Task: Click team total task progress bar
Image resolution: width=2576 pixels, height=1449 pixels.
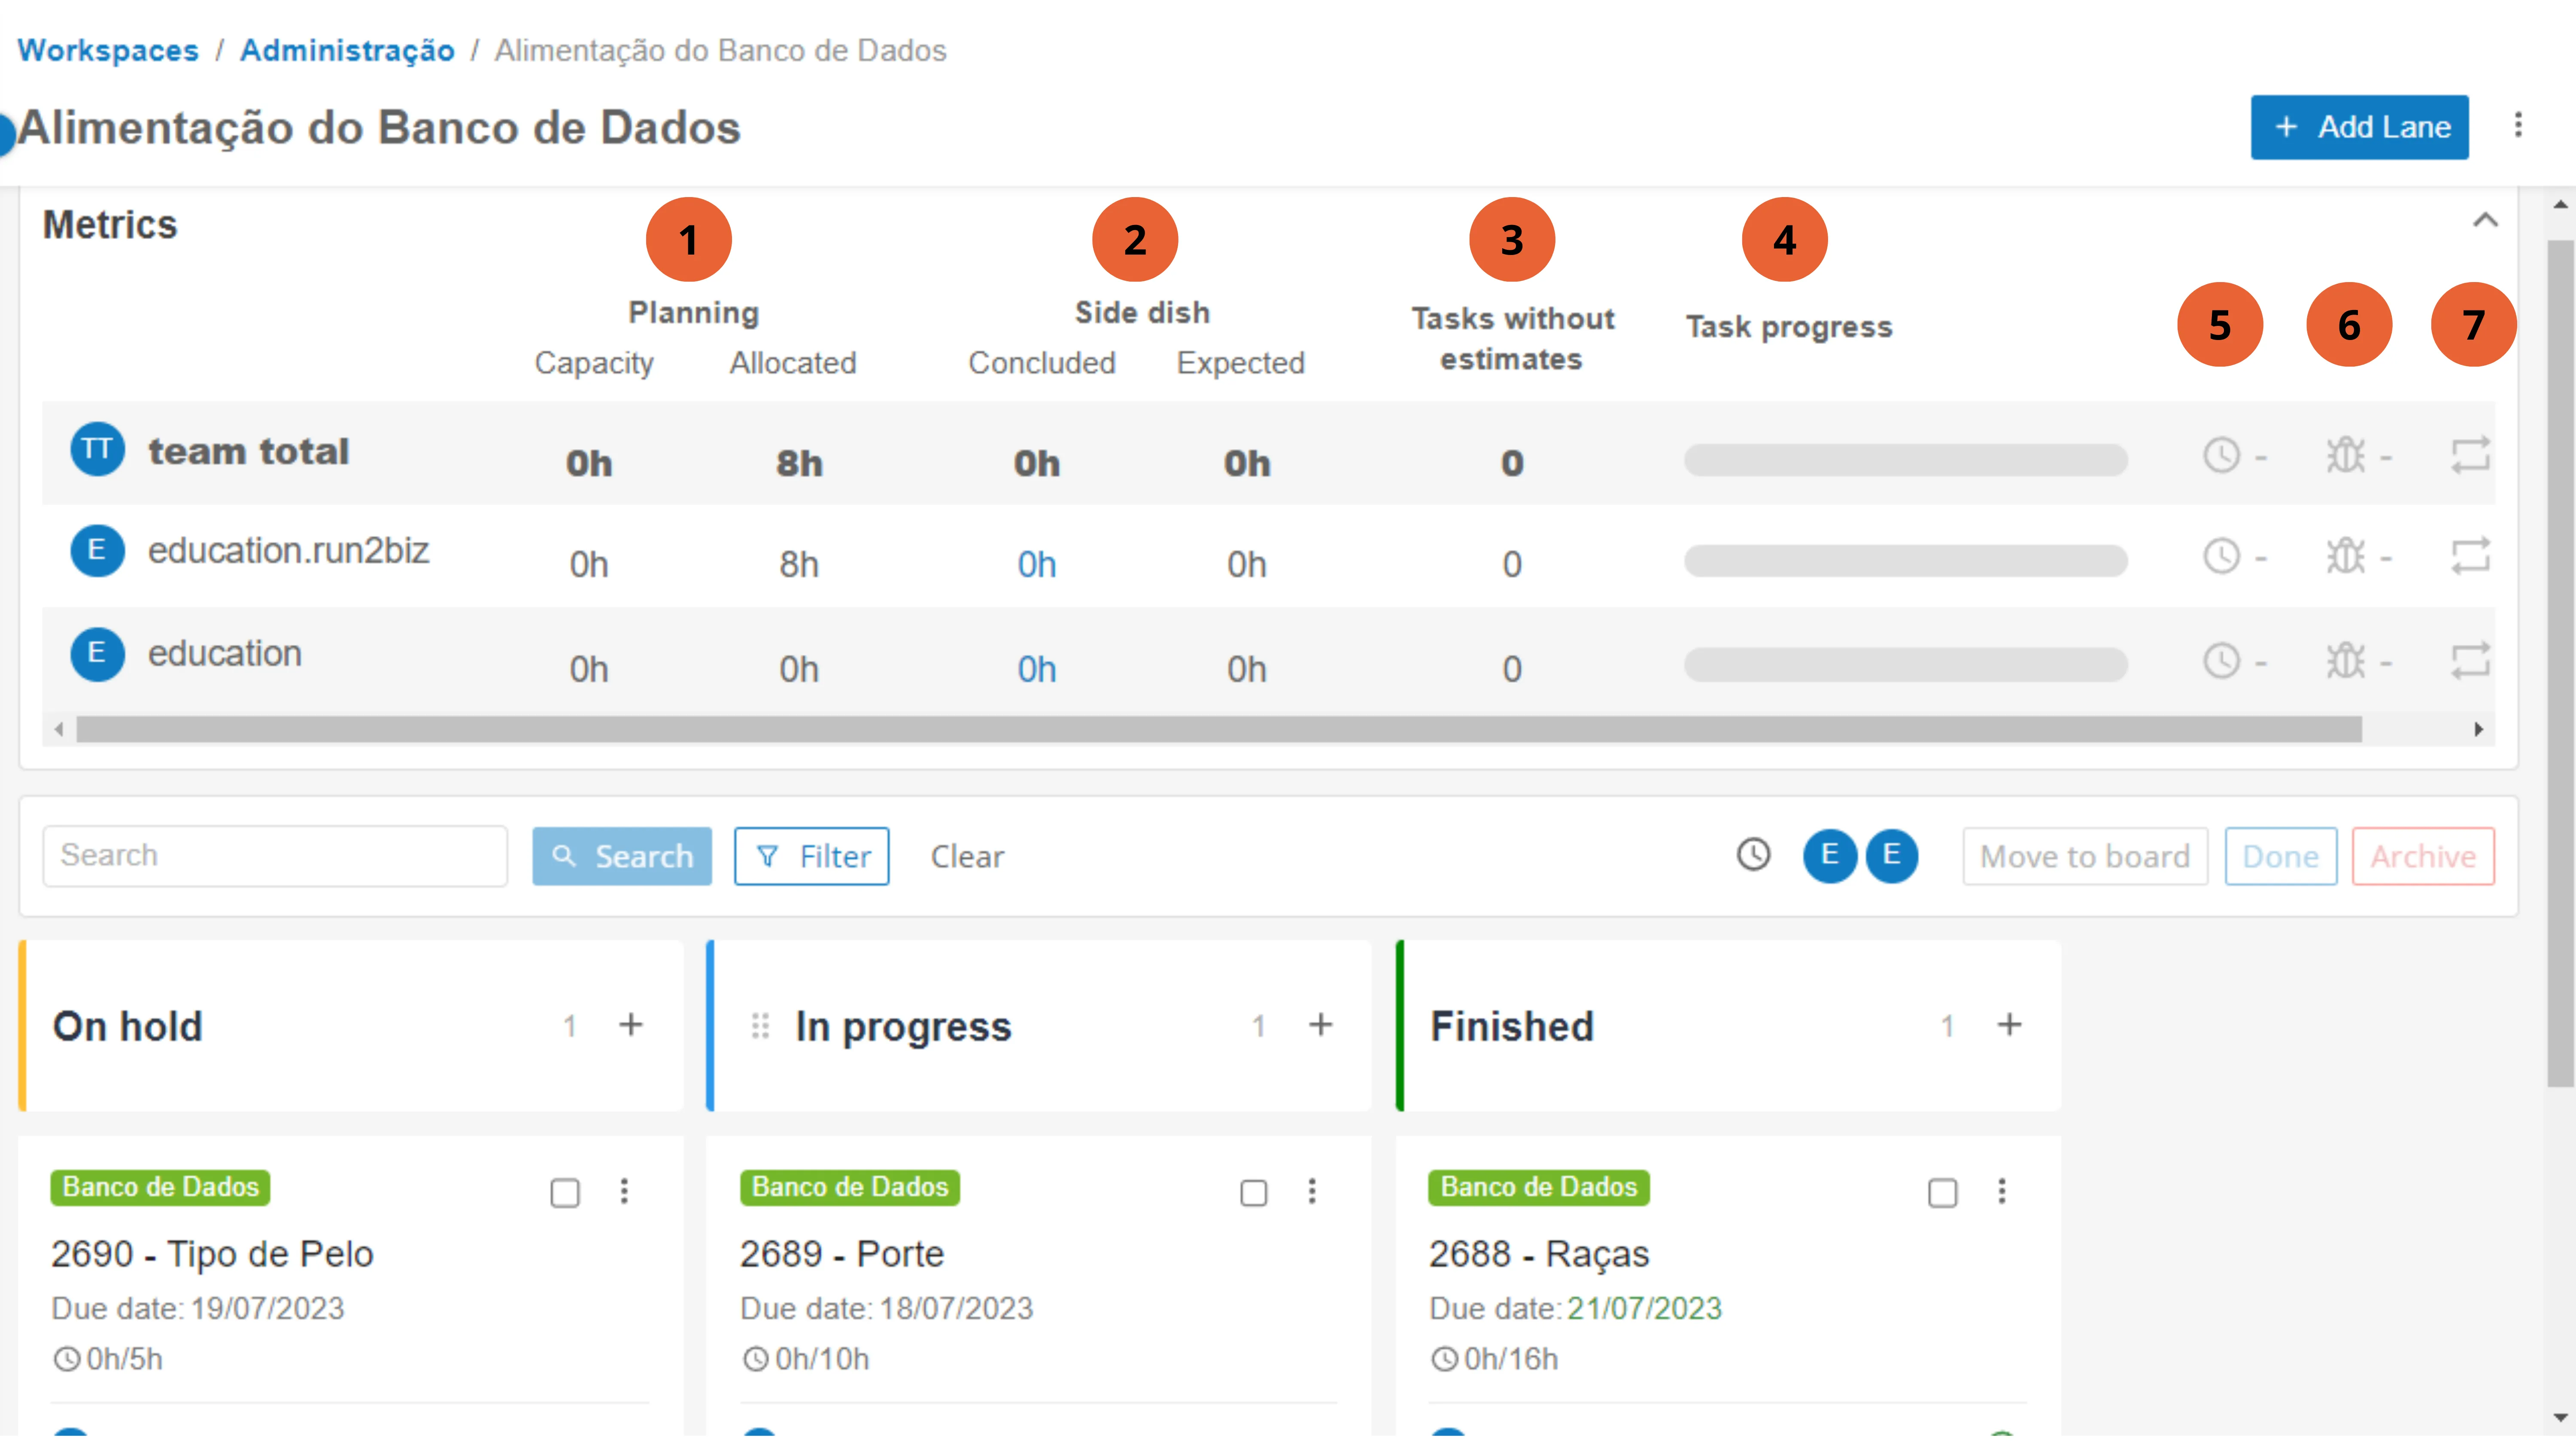Action: tap(1905, 460)
